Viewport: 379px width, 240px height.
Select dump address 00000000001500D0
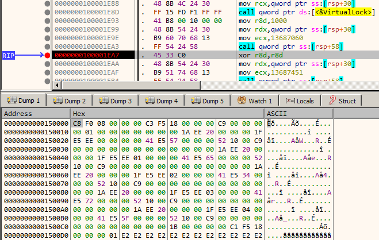(36, 235)
